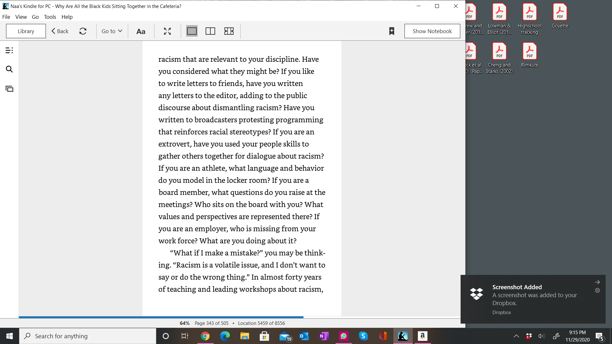This screenshot has height=344, width=612.
Task: Open the Windows Start menu
Action: point(9,336)
